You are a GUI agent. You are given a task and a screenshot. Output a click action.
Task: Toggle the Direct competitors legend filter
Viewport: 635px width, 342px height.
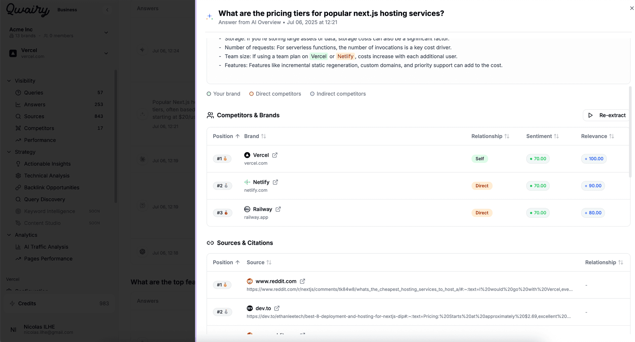[275, 94]
